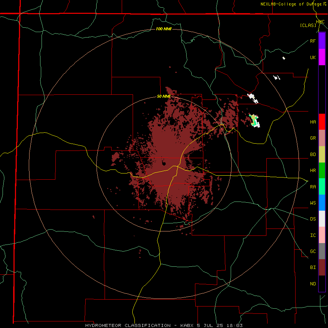
Task: Click the "HYDROMETEOR CLASSIFICATION - KABX" title text
Action: click(x=139, y=325)
